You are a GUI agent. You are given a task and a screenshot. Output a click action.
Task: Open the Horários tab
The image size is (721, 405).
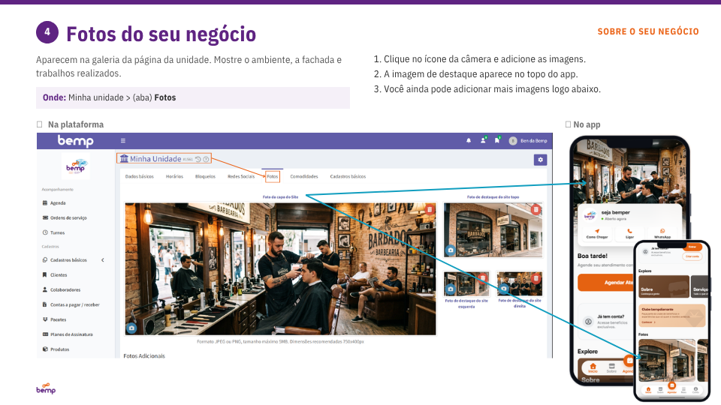click(x=174, y=176)
